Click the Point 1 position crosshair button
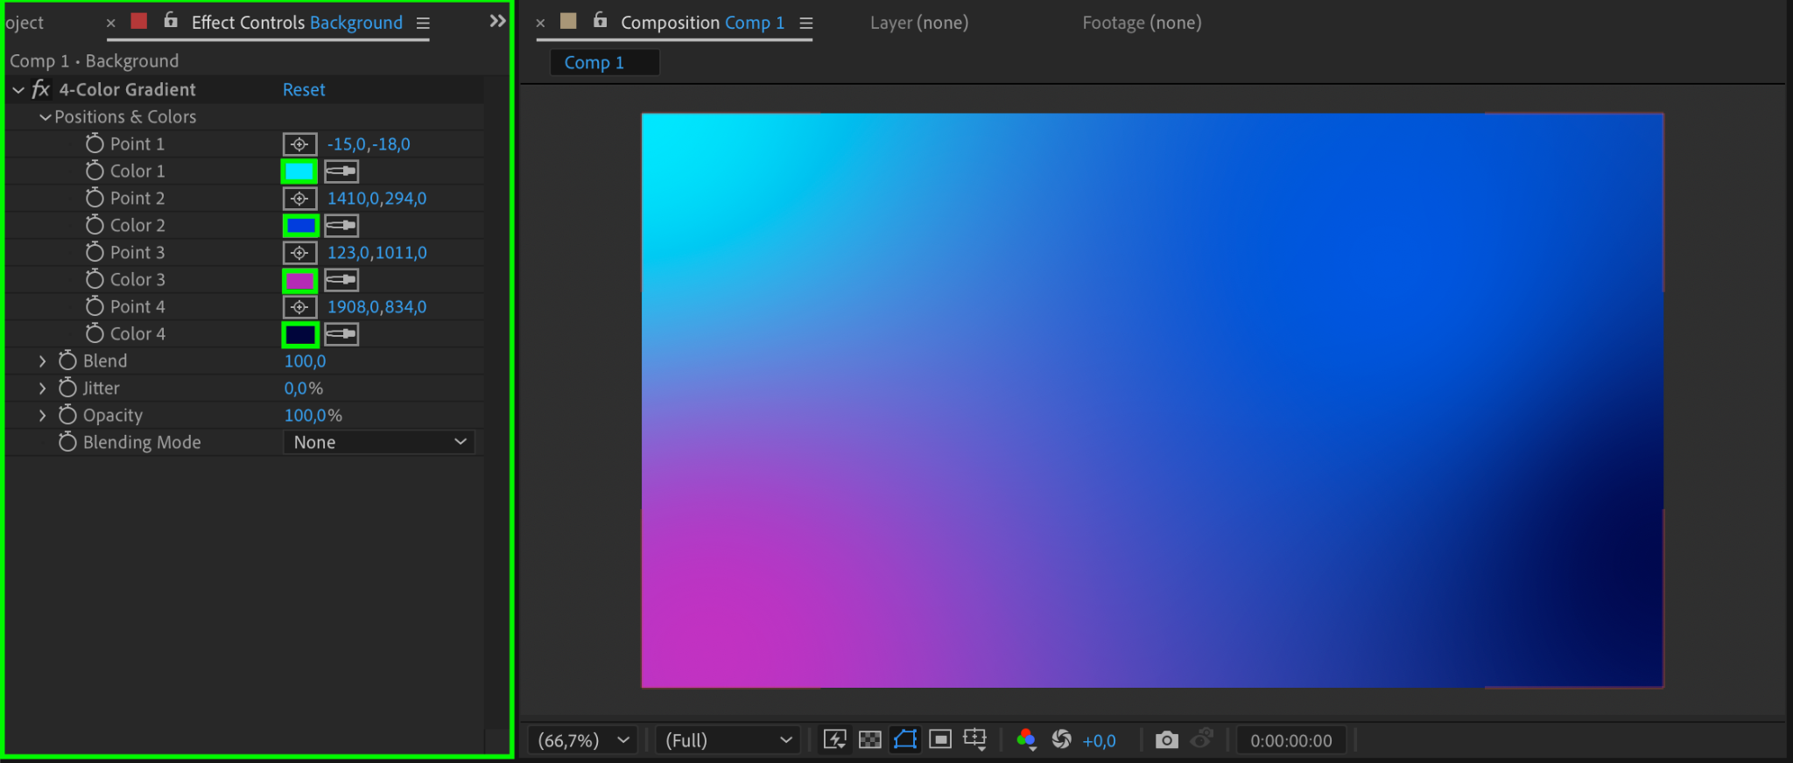 299,144
